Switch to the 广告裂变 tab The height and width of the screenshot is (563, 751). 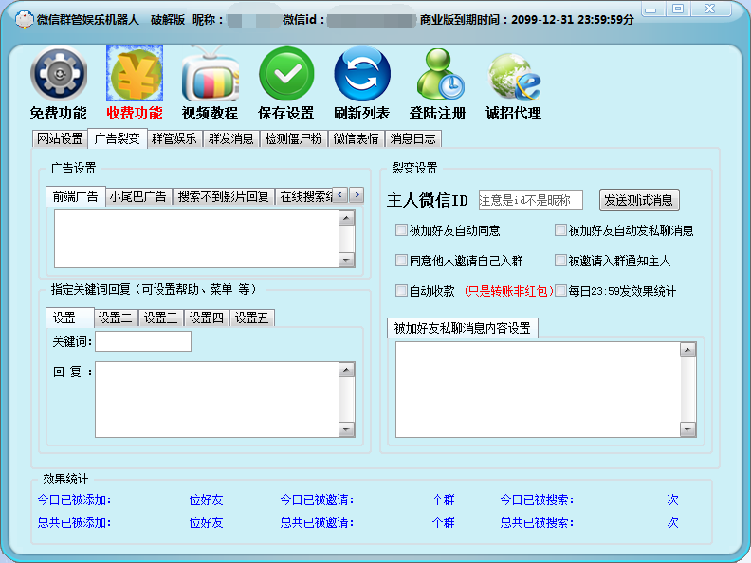point(118,138)
